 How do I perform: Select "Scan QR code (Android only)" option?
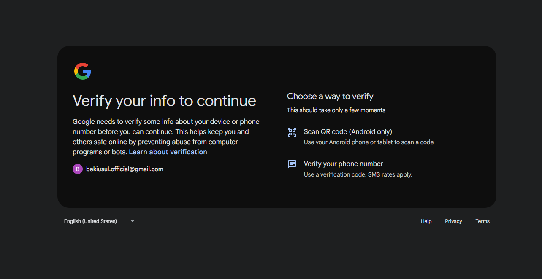pos(348,132)
